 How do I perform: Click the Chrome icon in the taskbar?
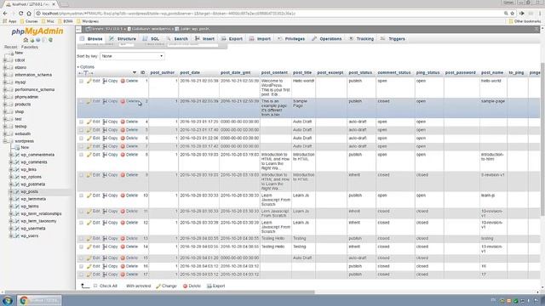point(24,300)
